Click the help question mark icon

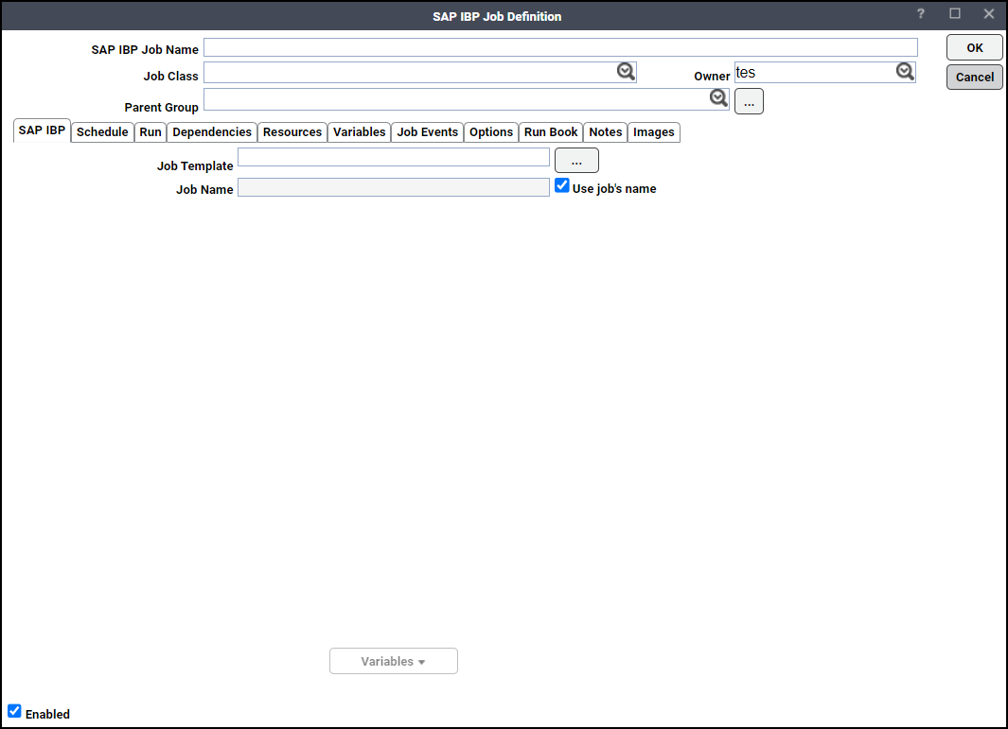(x=921, y=13)
